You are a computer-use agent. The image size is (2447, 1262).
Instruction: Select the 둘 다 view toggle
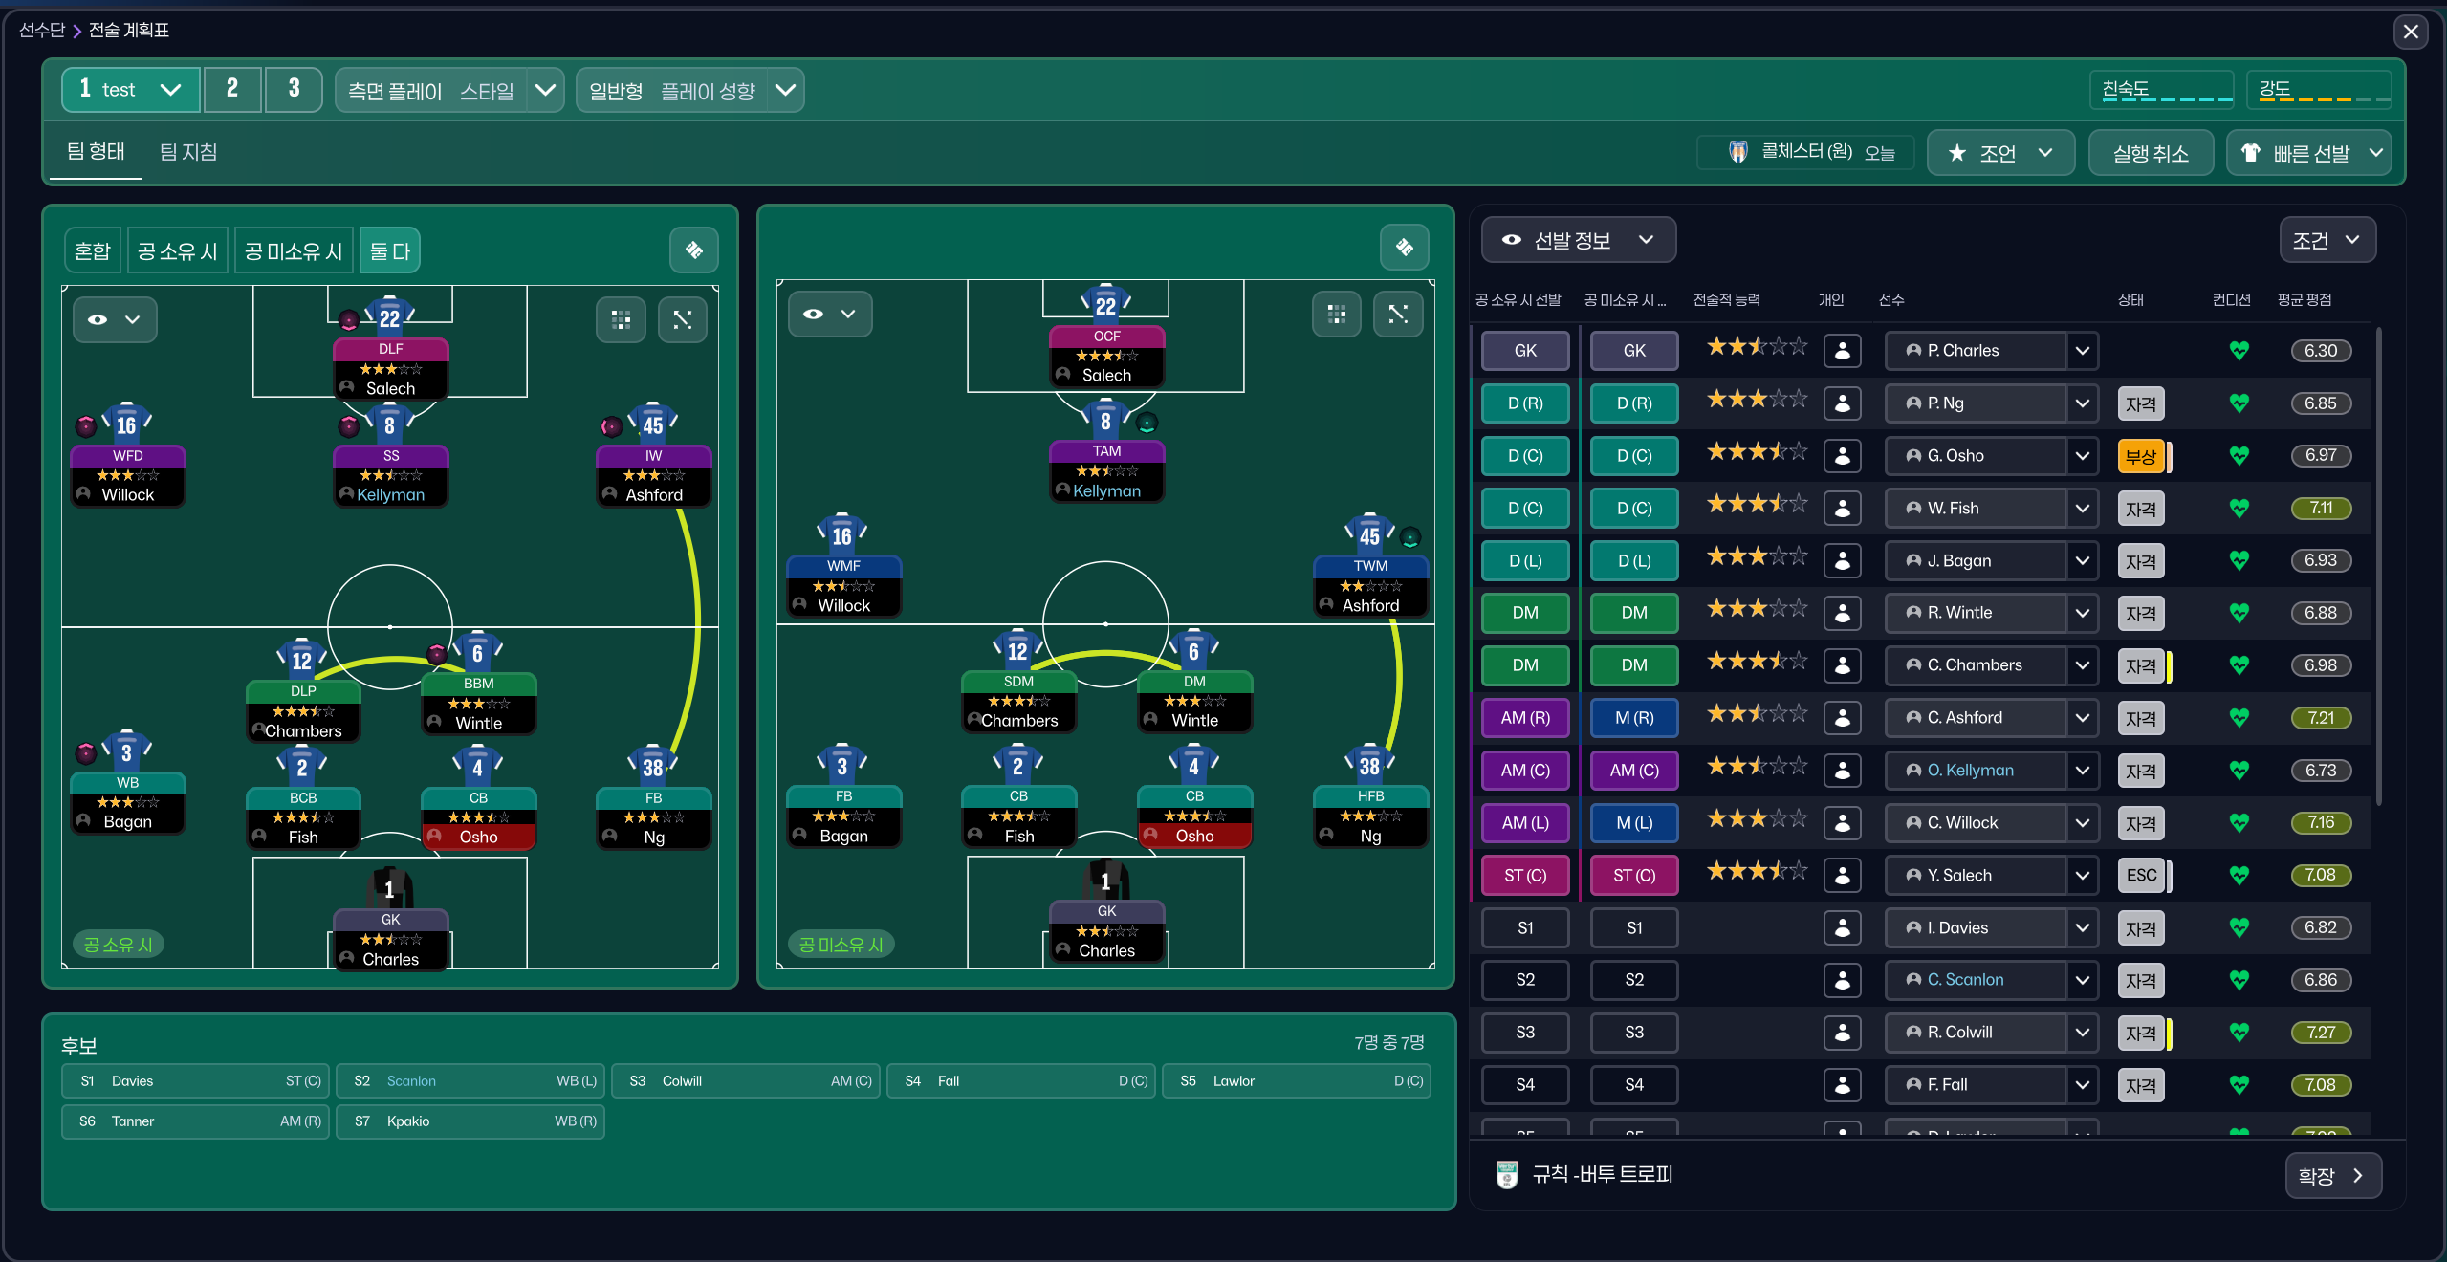click(390, 250)
